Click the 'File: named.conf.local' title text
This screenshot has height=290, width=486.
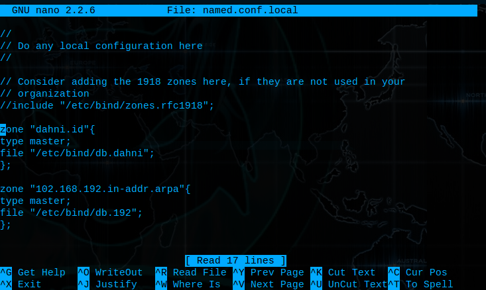tap(233, 10)
